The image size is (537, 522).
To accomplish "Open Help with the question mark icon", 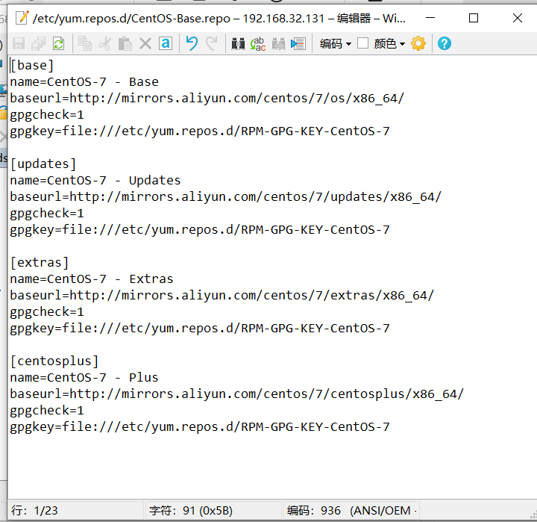I will tap(445, 44).
